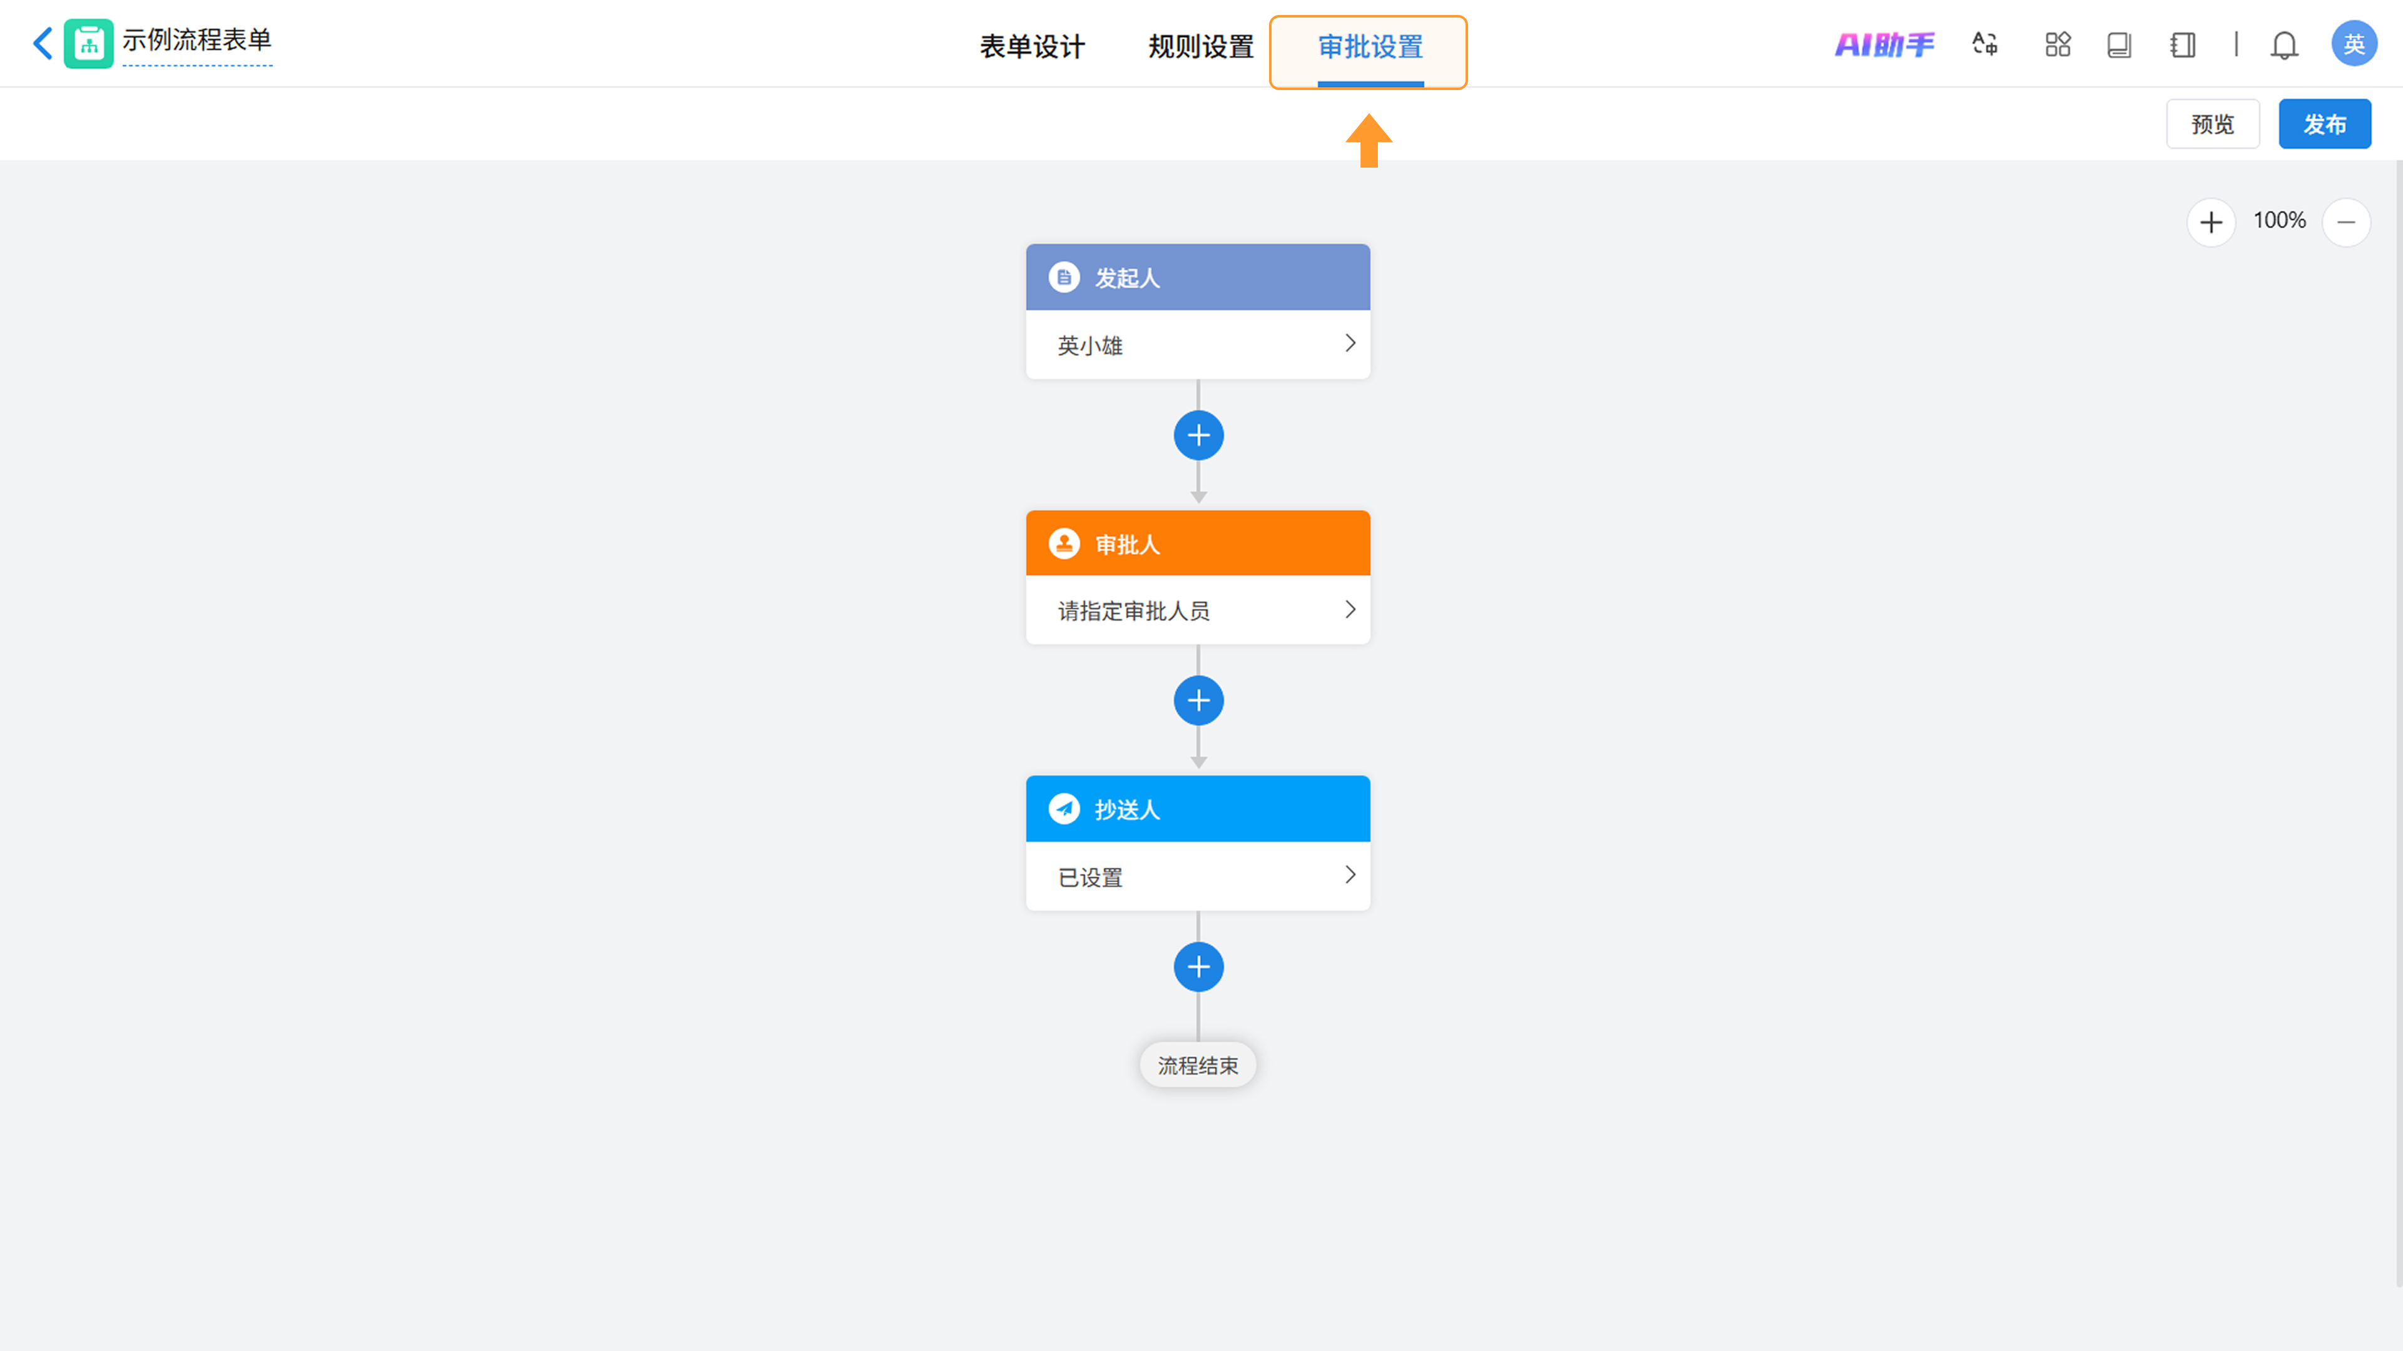
Task: Add node before 流程结束
Action: tap(1198, 967)
